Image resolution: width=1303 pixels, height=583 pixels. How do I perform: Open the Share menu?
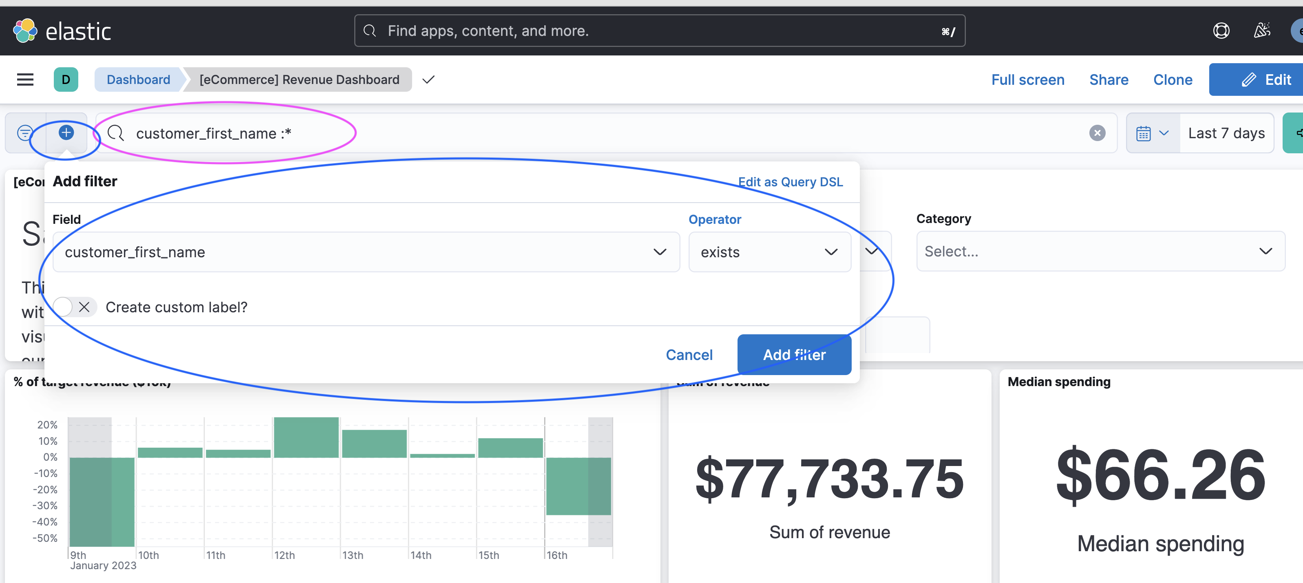(1108, 79)
